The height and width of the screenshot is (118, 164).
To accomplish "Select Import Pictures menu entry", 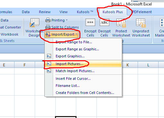I will coord(83,64).
